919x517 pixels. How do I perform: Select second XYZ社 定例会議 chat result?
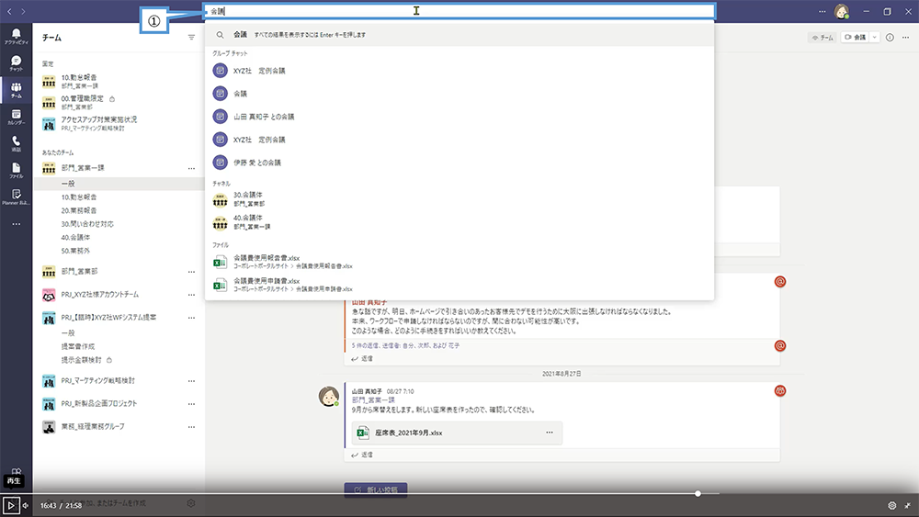pyautogui.click(x=459, y=140)
